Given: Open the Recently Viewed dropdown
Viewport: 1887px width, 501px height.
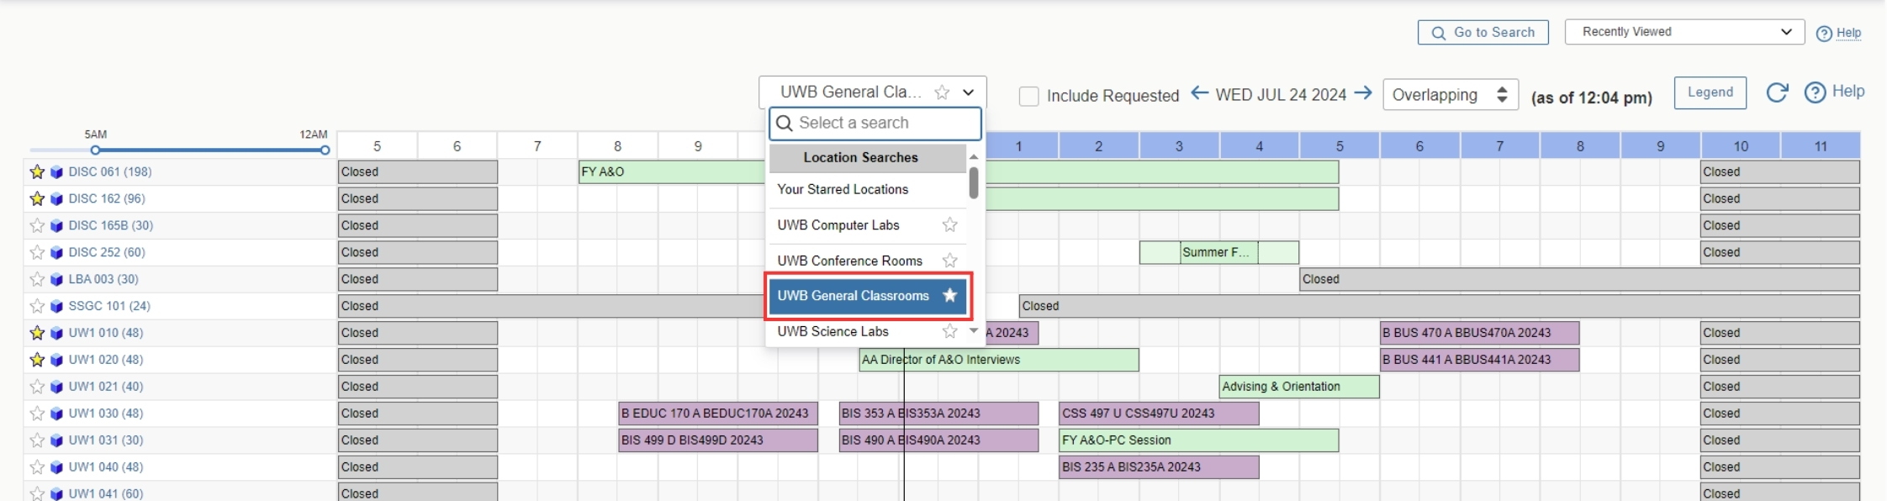Looking at the screenshot, I should coord(1683,32).
